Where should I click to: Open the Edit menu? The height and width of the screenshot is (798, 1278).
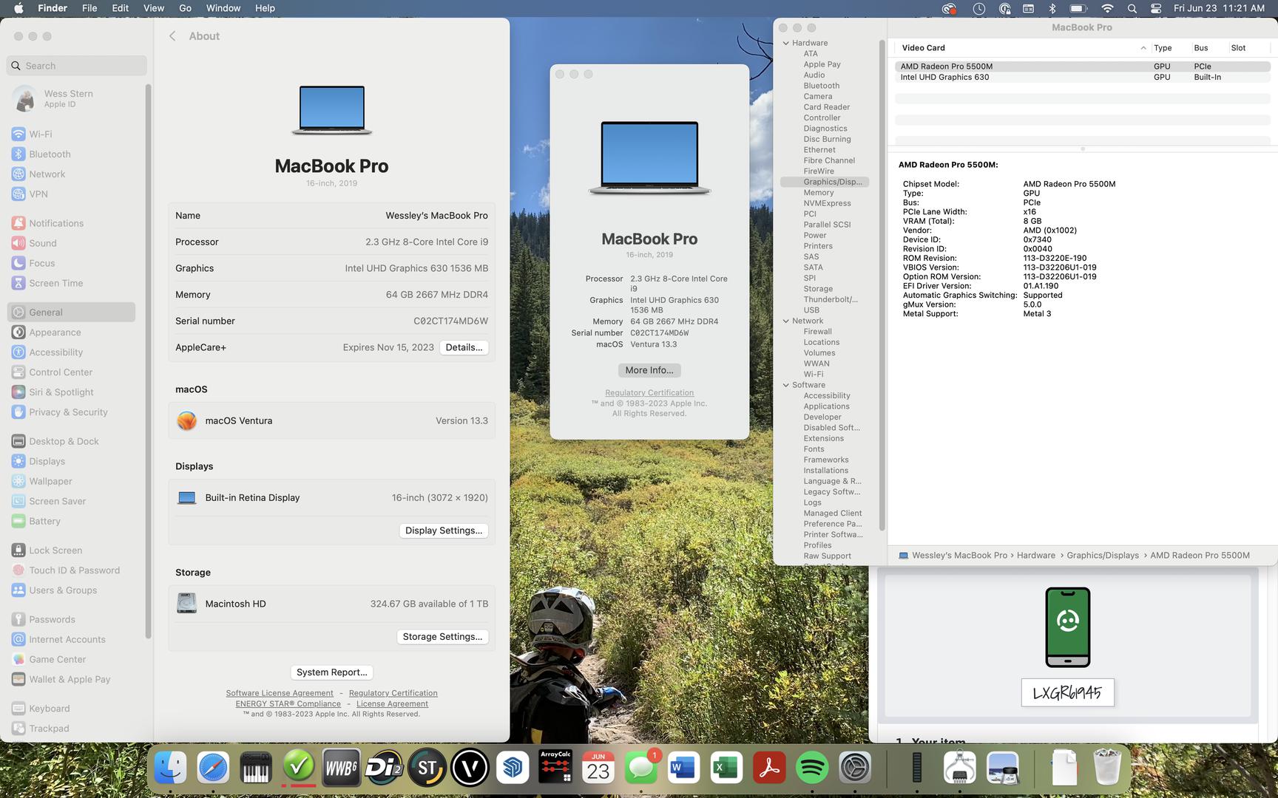point(120,8)
